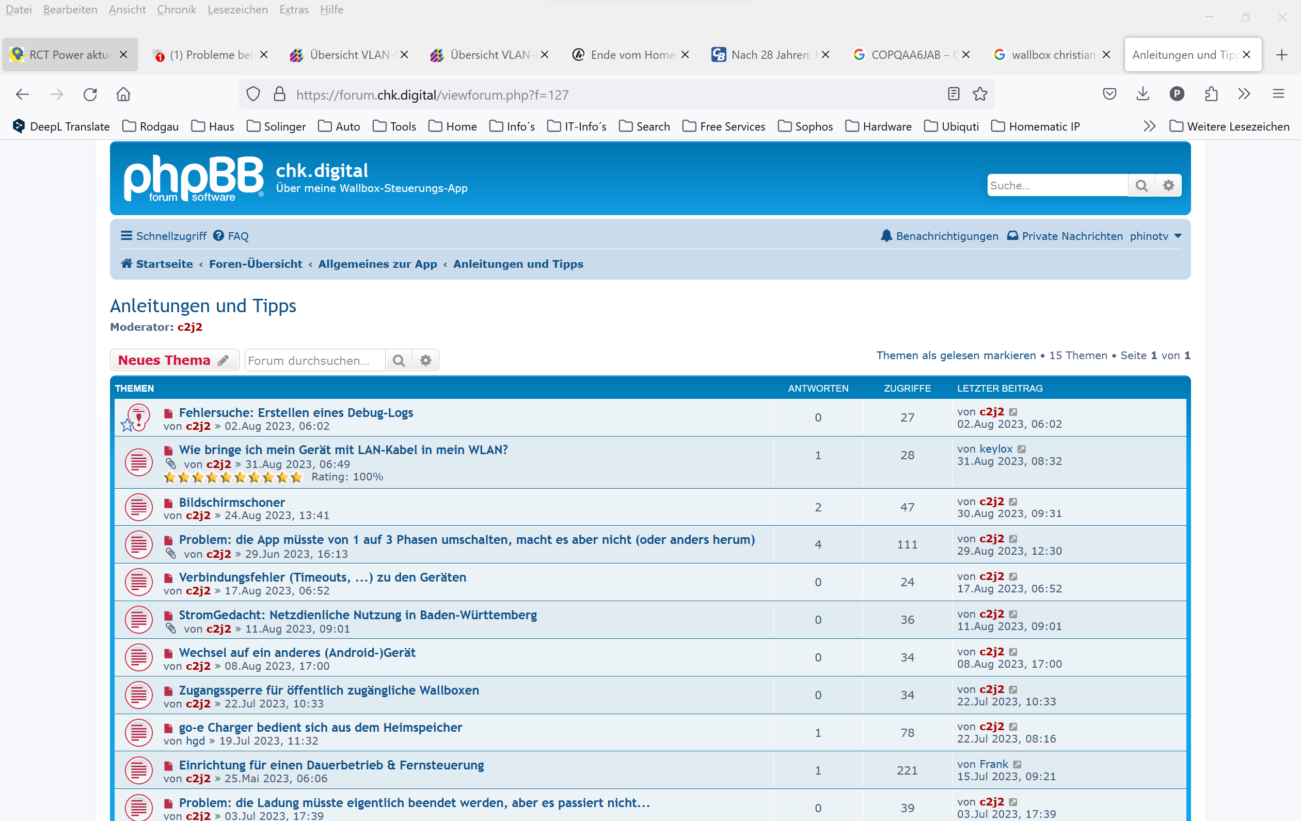
Task: Jump to last post by keylox
Action: coord(1021,449)
